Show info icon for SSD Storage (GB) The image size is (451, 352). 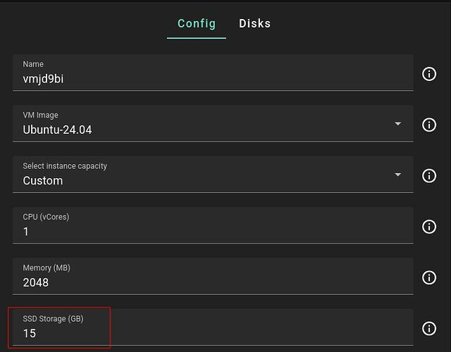pos(429,328)
